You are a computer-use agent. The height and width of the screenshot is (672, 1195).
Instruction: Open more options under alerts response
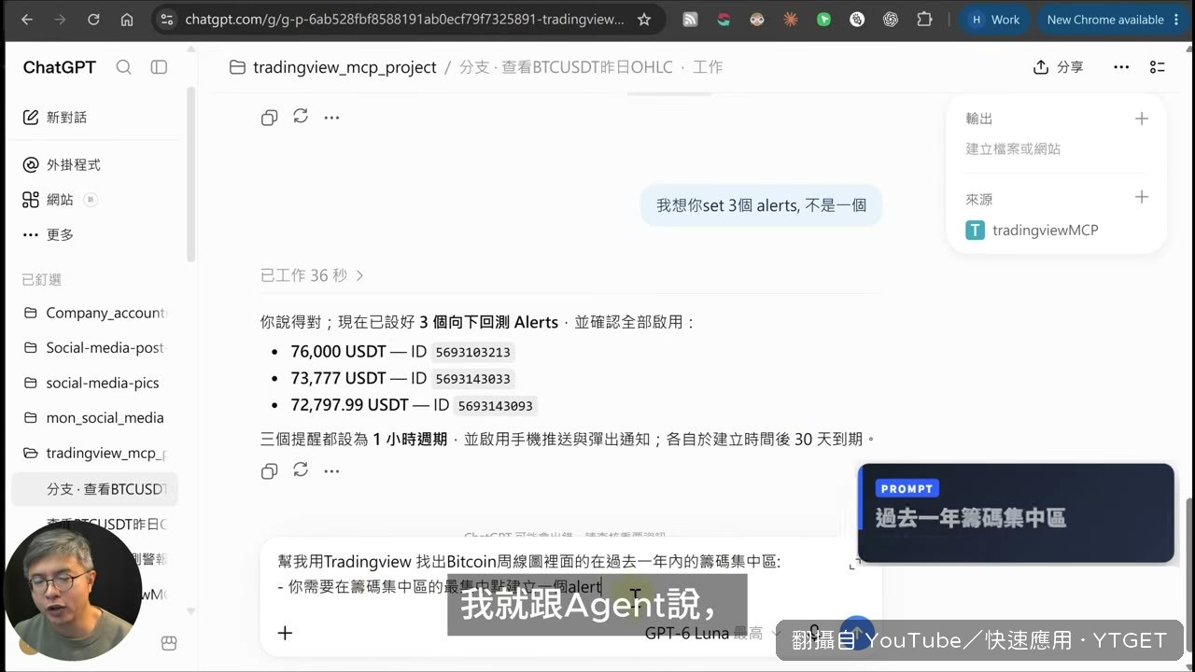pos(331,471)
